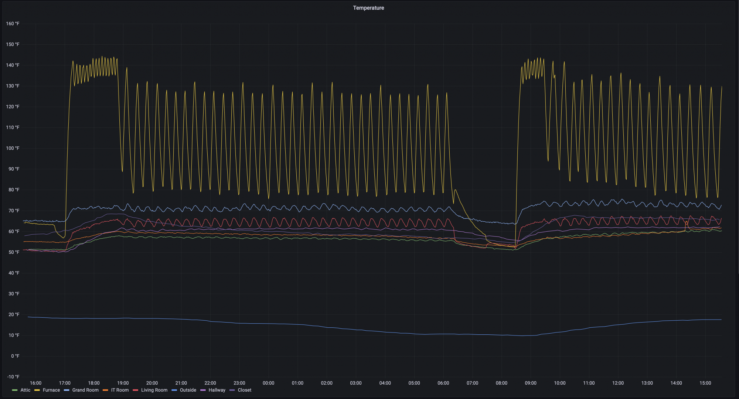739x399 pixels.
Task: Click the light blue Grand Room color swatch
Action: 67,390
